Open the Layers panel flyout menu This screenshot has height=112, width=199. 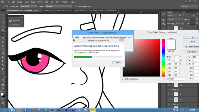pyautogui.click(x=197, y=12)
